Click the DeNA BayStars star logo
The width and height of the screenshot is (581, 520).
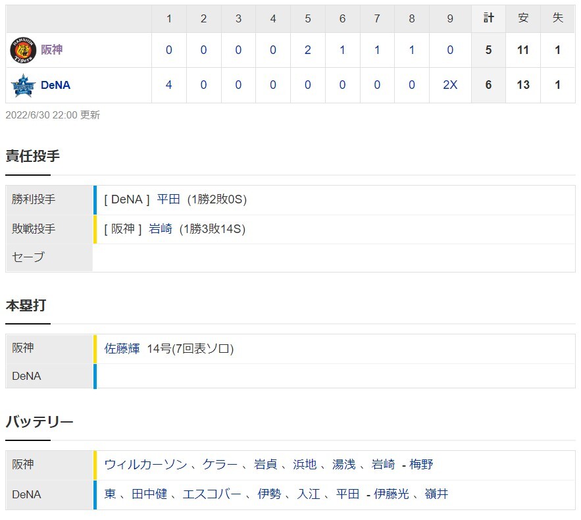tap(23, 86)
